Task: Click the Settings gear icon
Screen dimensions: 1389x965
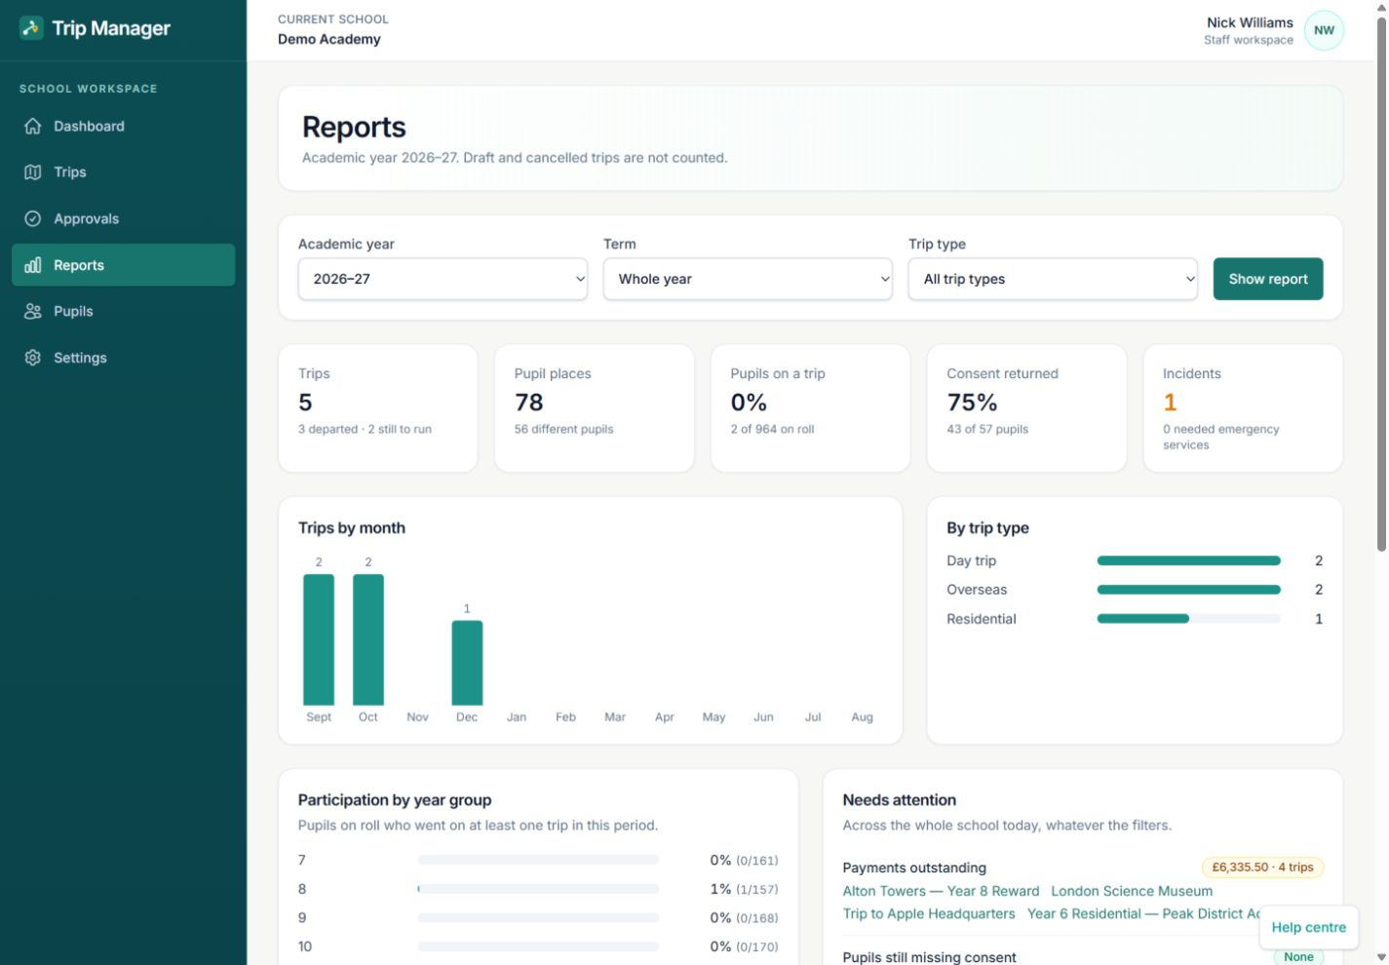Action: [33, 358]
